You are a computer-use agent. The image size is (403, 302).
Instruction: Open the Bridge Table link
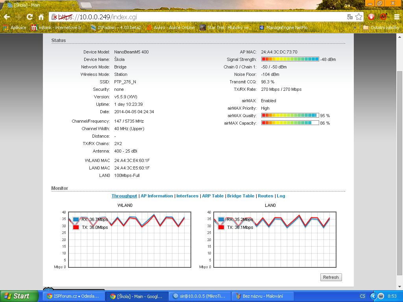tap(240, 196)
